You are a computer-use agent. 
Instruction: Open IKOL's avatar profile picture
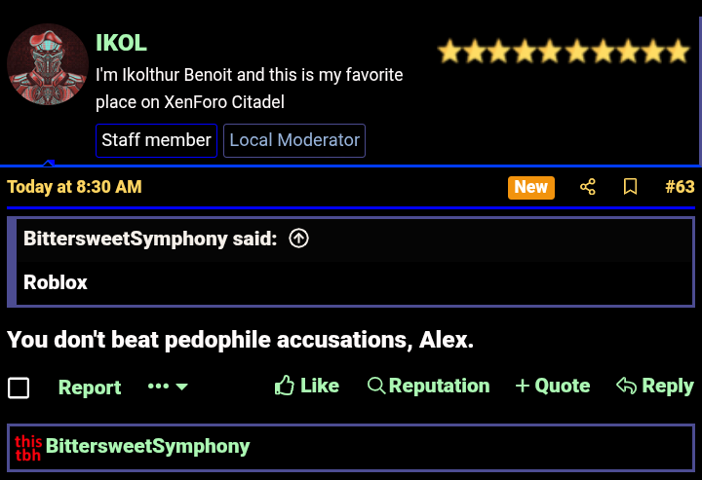pos(48,64)
